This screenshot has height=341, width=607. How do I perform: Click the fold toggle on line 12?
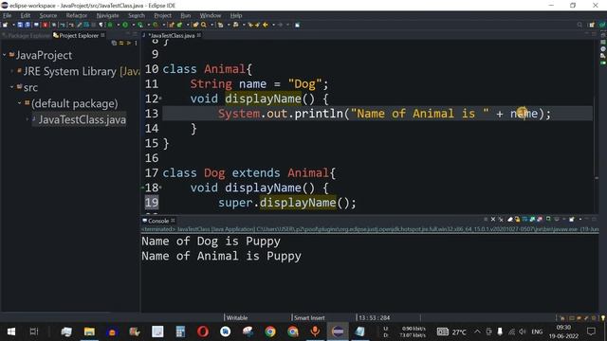(160, 99)
